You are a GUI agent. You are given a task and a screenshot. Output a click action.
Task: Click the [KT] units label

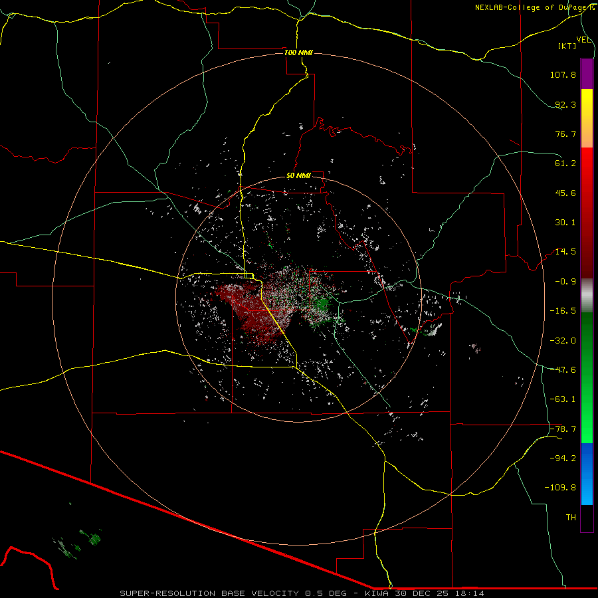pos(567,46)
